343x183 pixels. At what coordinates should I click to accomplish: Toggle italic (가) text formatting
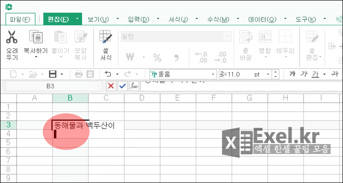pos(303,74)
